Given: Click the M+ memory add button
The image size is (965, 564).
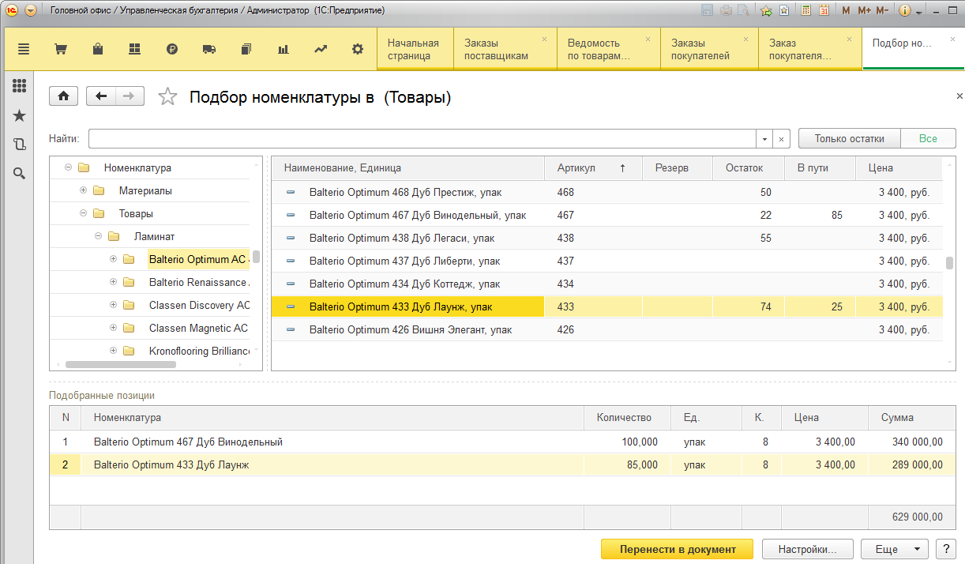Looking at the screenshot, I should 864,11.
